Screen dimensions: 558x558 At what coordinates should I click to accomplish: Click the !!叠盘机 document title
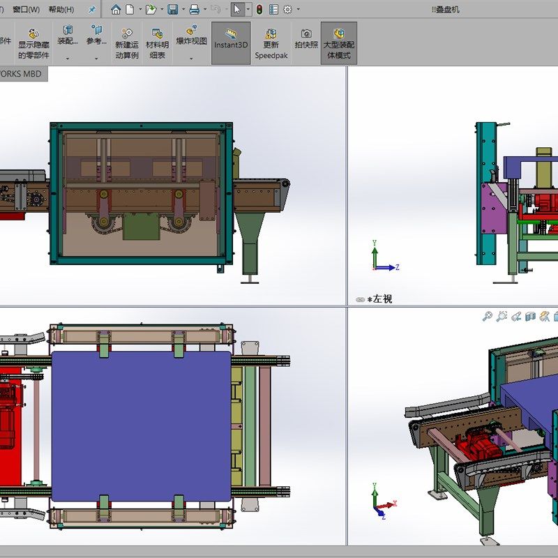(x=446, y=10)
